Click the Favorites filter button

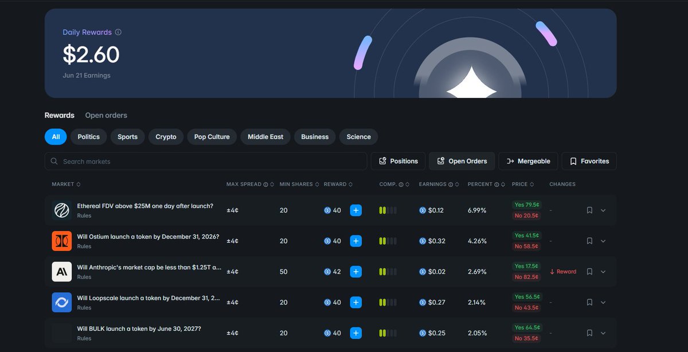[x=589, y=161]
